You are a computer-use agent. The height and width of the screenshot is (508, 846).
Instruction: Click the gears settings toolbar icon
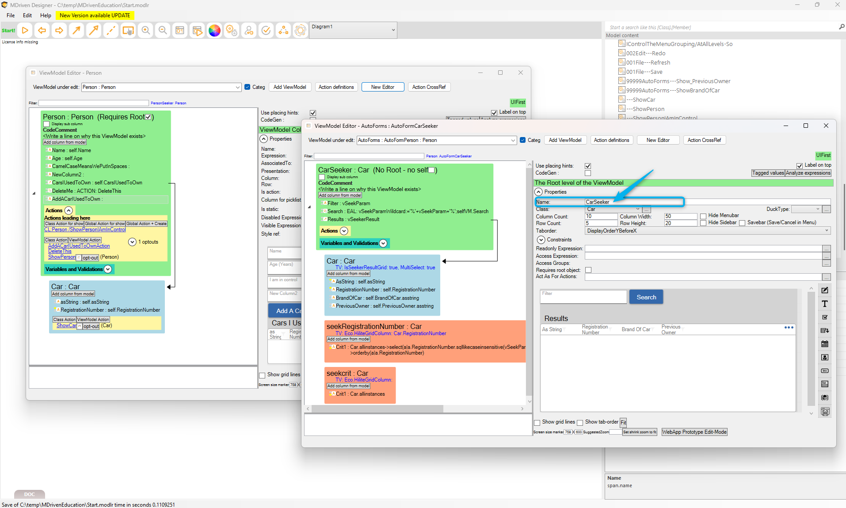(x=232, y=31)
